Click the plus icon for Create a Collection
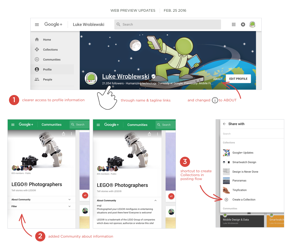 226,200
